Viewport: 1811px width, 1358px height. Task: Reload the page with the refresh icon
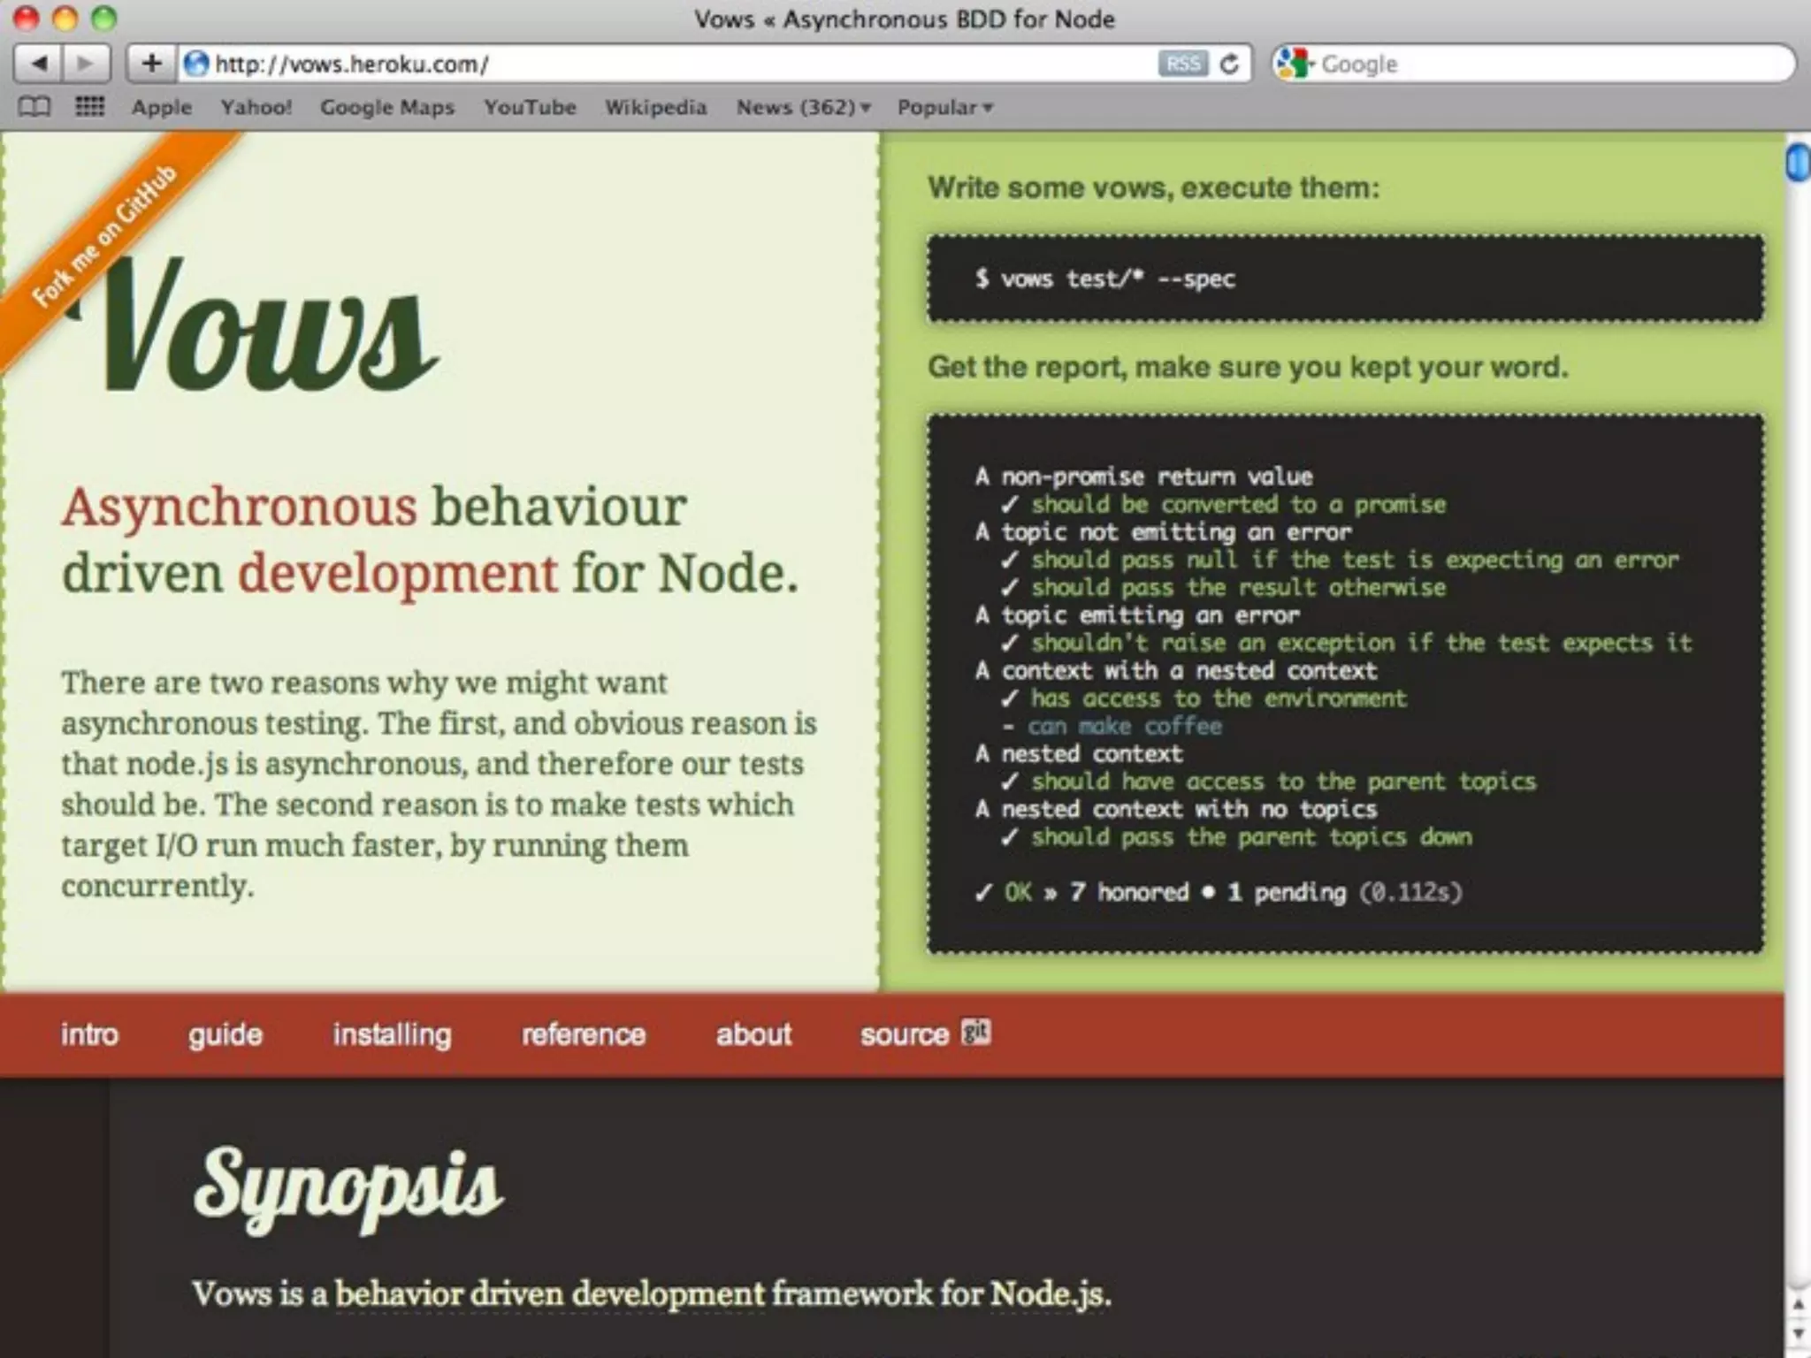point(1229,64)
